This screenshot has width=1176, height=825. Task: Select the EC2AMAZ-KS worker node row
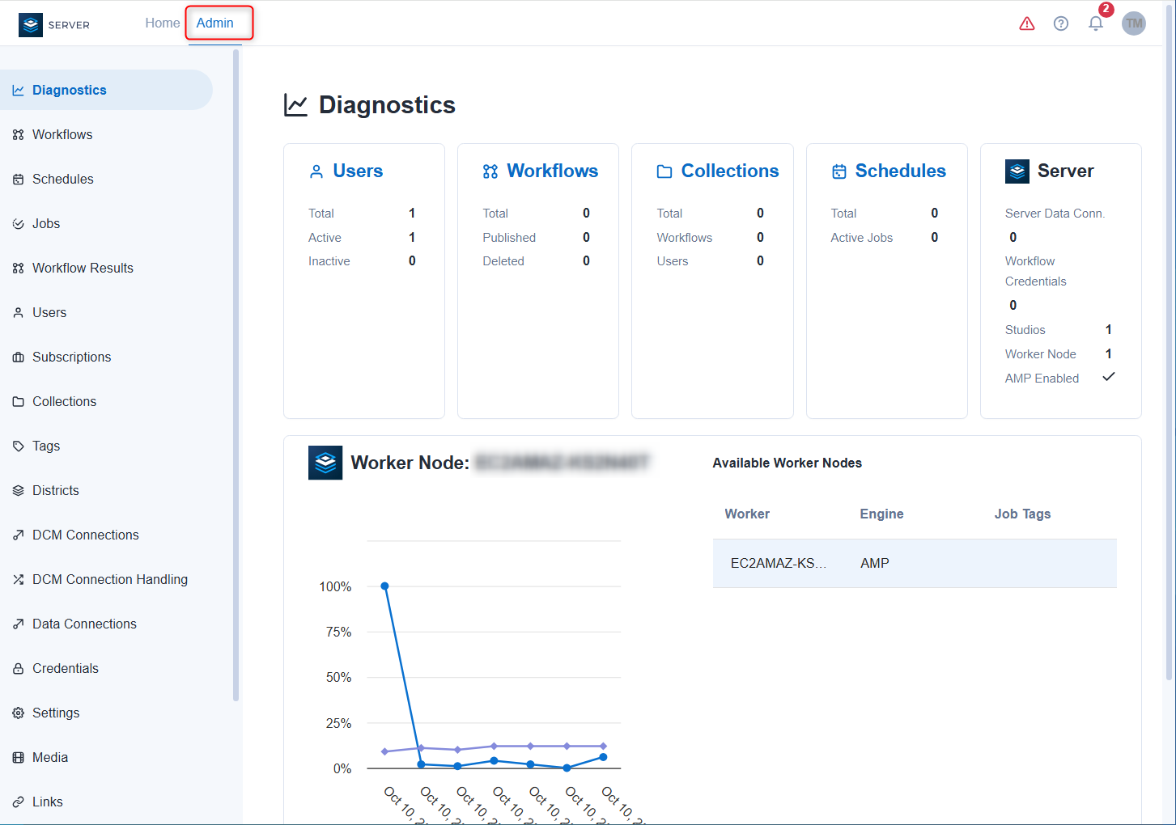pos(914,563)
